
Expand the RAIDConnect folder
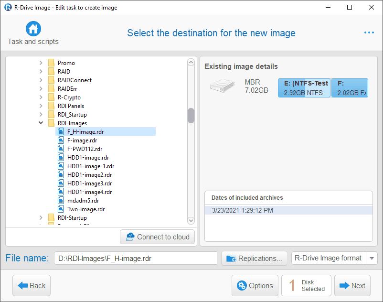(41, 80)
